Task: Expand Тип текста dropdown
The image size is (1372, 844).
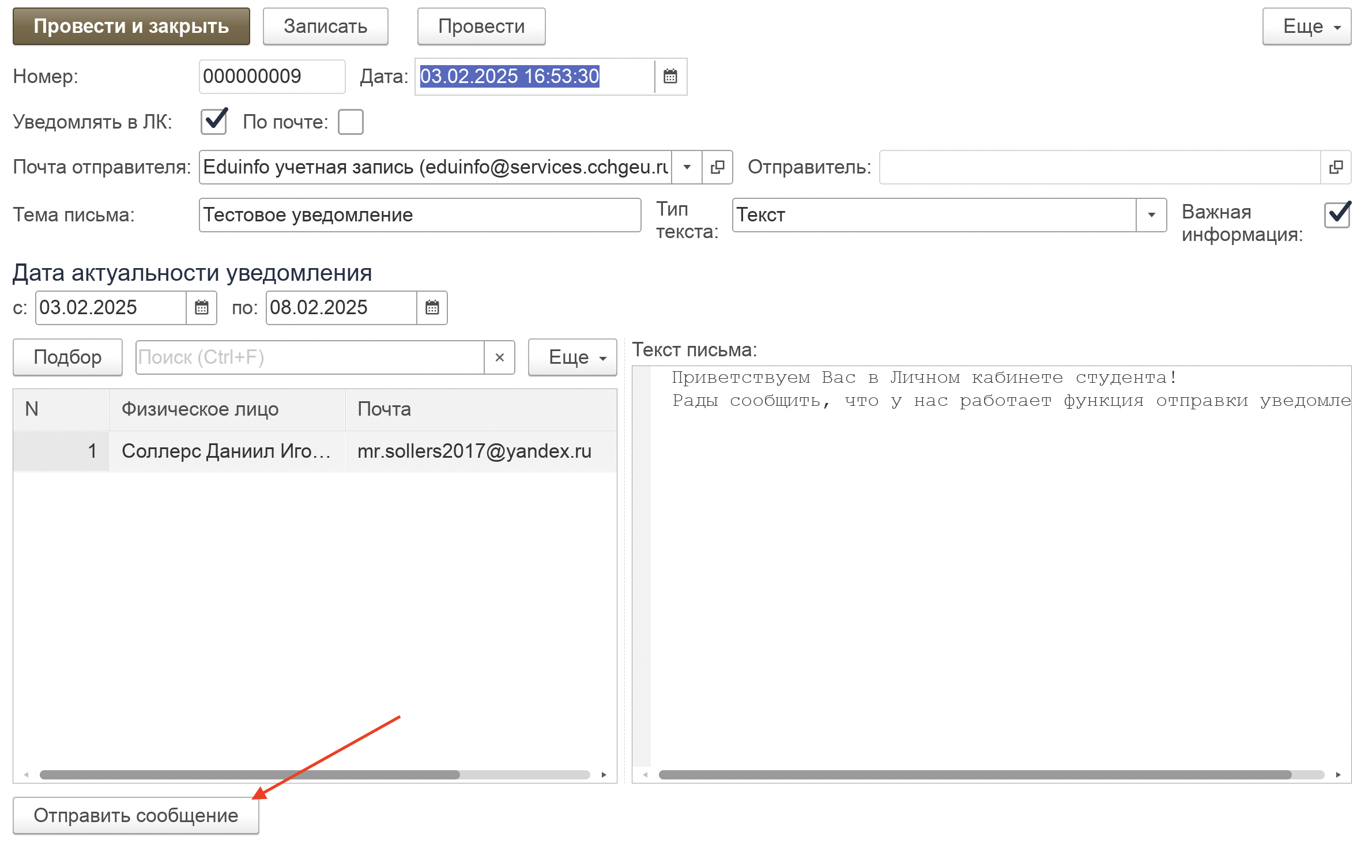Action: click(1151, 215)
